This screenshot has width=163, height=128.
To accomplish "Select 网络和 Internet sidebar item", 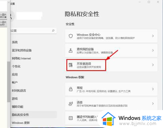I will pyautogui.click(x=22, y=58).
